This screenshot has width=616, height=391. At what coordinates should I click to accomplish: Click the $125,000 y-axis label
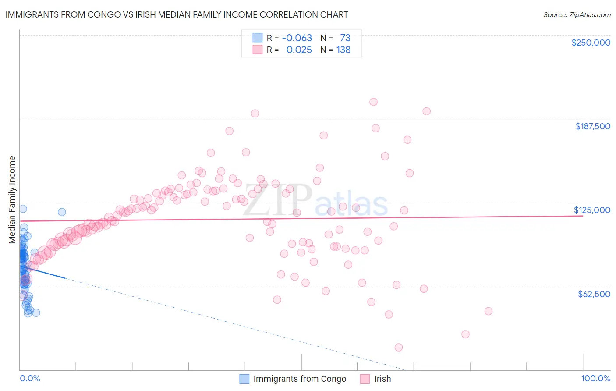click(x=592, y=210)
